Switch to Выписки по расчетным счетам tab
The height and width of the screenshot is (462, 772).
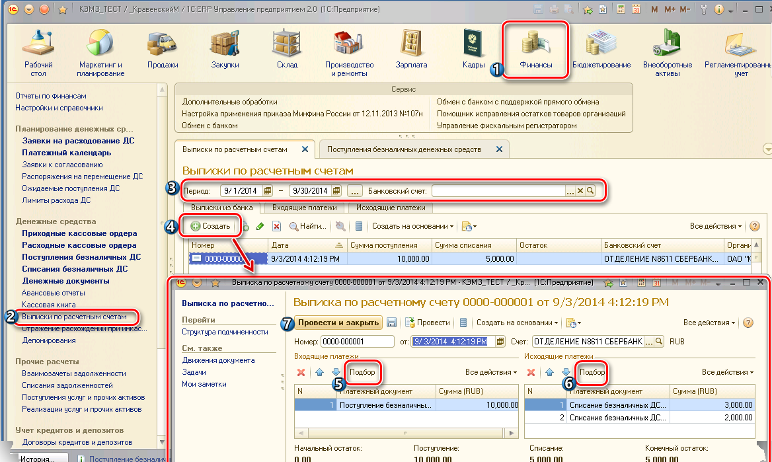[235, 149]
